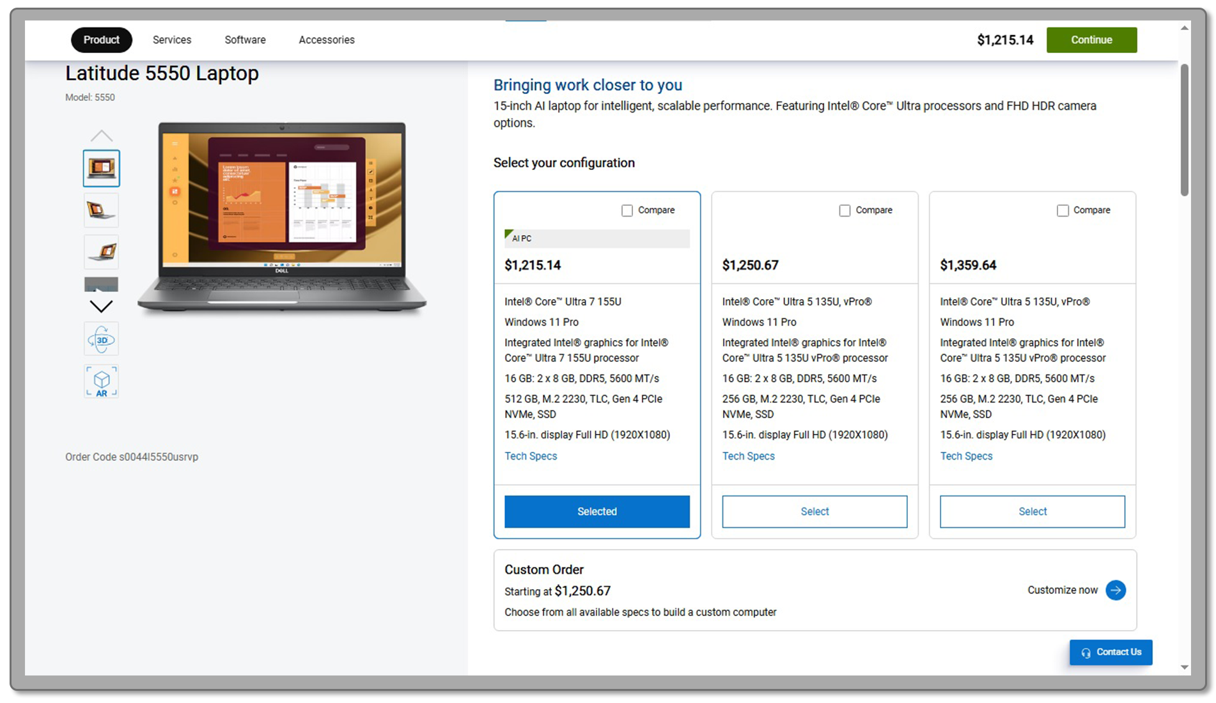Screen dimensions: 1216x703
Task: Click the header total price $1,215.14
Action: [1005, 40]
